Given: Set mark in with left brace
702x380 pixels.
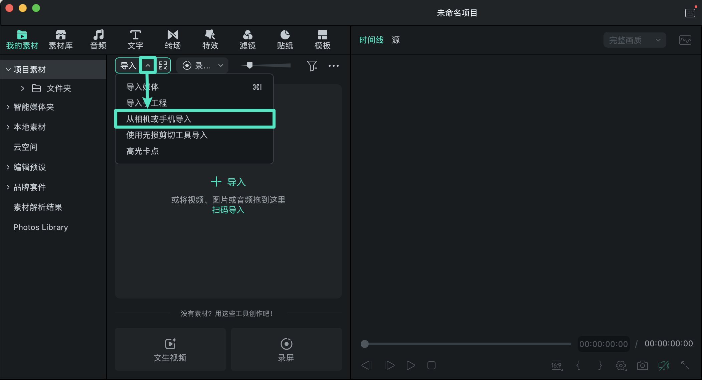Looking at the screenshot, I should [578, 365].
